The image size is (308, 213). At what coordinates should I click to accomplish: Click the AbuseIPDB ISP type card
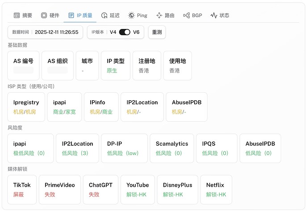pos(187,107)
